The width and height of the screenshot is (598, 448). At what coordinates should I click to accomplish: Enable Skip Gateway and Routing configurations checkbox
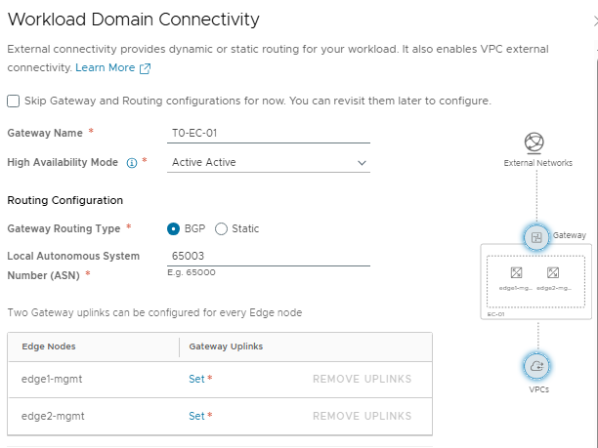point(14,101)
